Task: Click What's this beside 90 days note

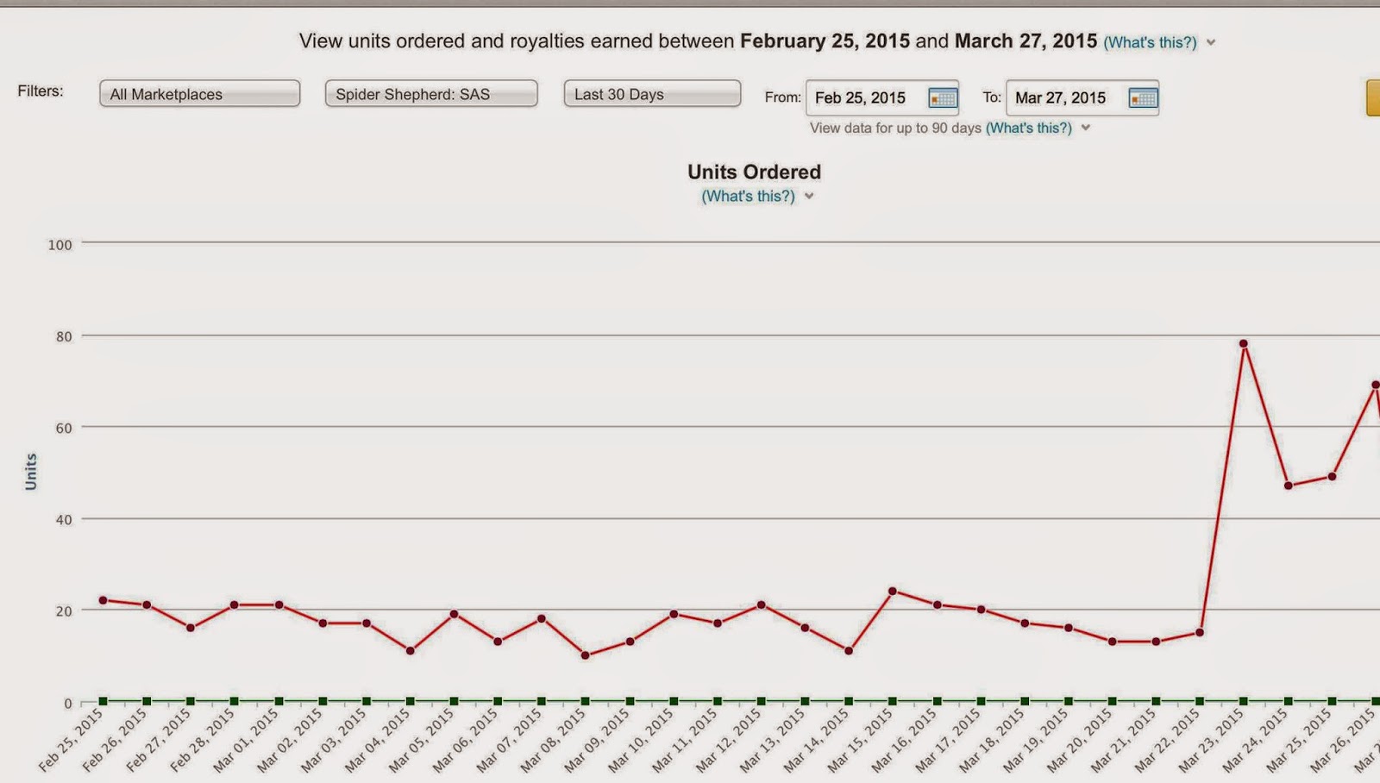Action: click(1029, 128)
